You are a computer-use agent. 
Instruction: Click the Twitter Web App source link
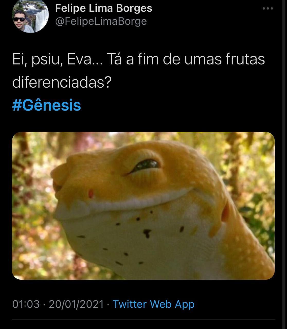point(154,304)
